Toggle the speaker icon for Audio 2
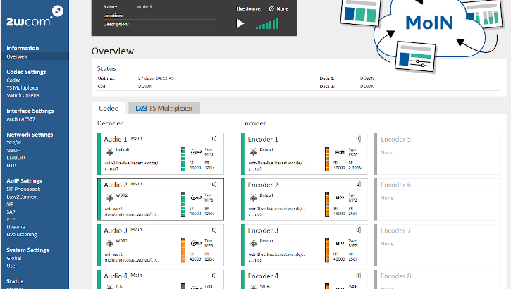511x289 pixels. (x=214, y=185)
